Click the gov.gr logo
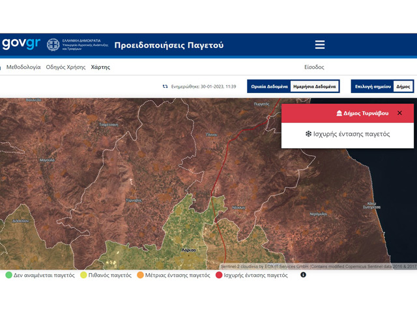Screen dimensions: 417x312 pos(20,44)
